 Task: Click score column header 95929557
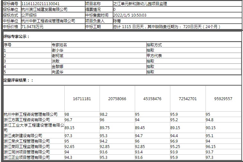223,99
